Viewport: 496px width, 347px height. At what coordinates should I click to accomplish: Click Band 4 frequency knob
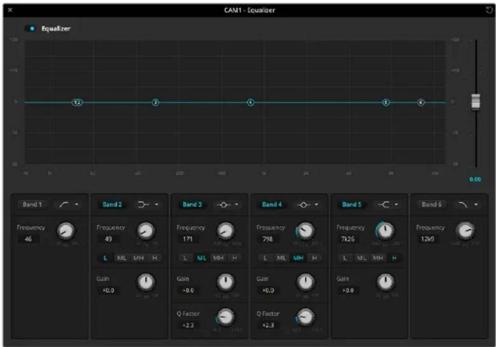[306, 231]
